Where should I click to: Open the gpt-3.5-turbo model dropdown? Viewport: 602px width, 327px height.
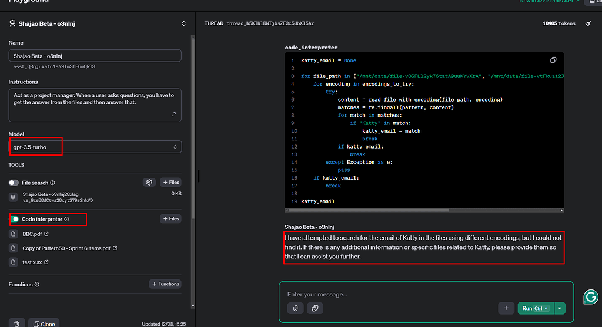(x=95, y=147)
